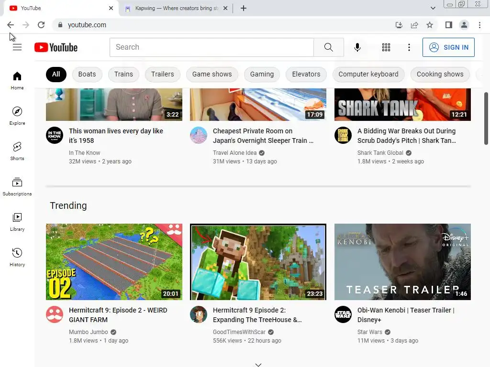Open the Star Wars channel avatar
490x367 pixels.
[x=343, y=314]
